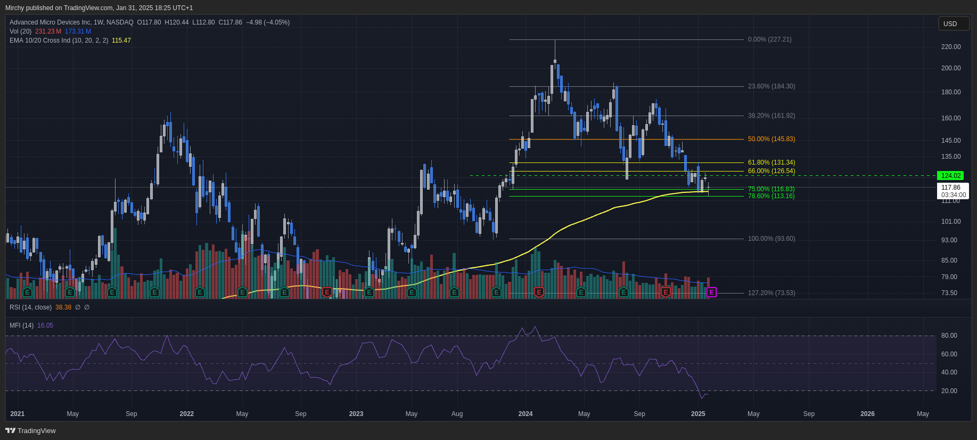
Task: Click the earnings E marker in late 2023
Action: point(496,292)
